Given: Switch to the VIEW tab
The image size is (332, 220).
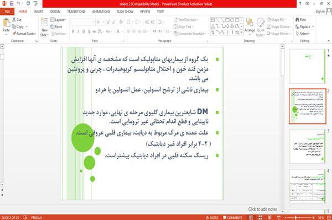Looking at the screenshot, I should 160,12.
